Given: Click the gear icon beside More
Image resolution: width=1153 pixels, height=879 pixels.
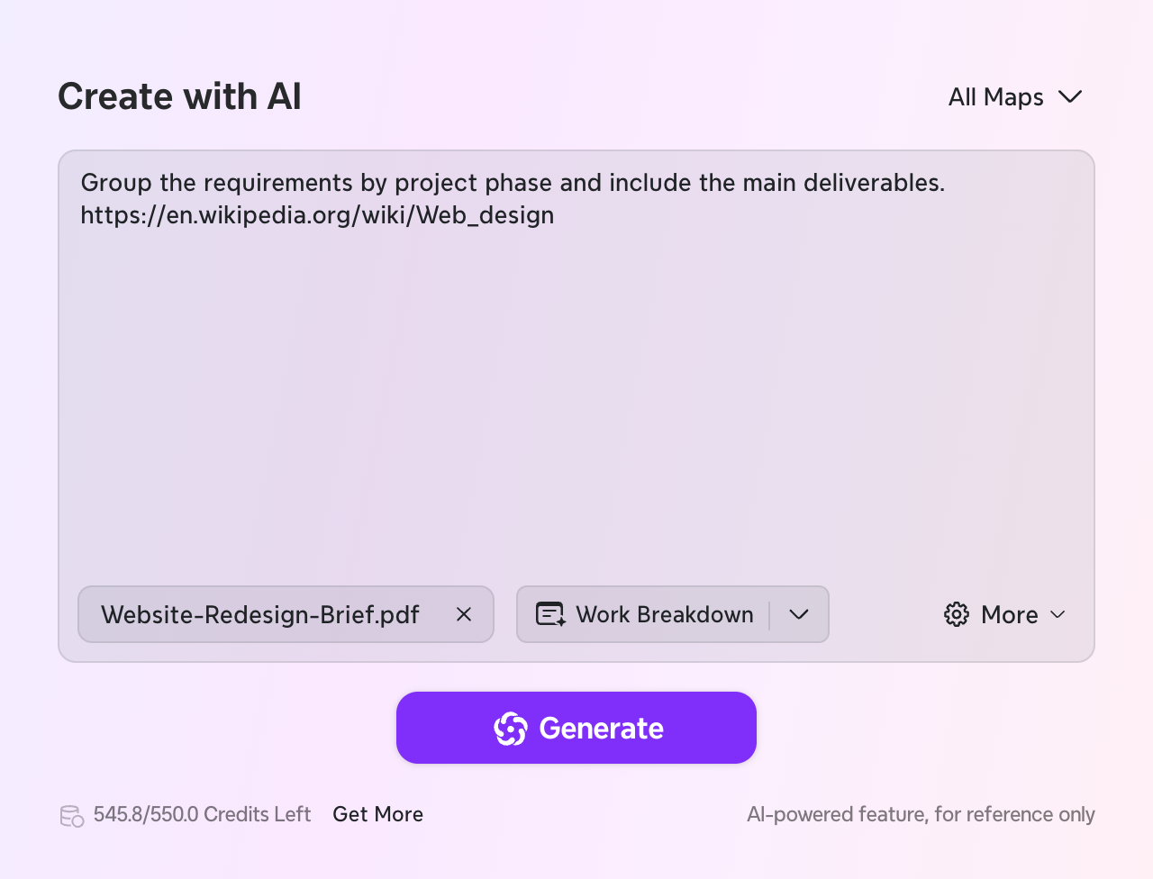Looking at the screenshot, I should pyautogui.click(x=957, y=614).
